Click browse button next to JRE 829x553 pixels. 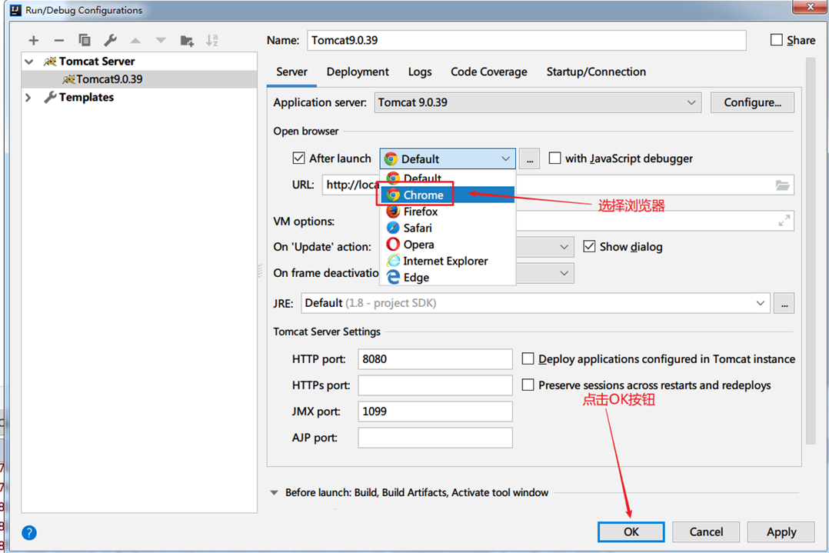click(784, 304)
